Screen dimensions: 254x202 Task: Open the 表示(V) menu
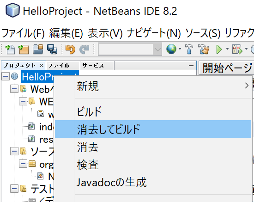point(105,33)
